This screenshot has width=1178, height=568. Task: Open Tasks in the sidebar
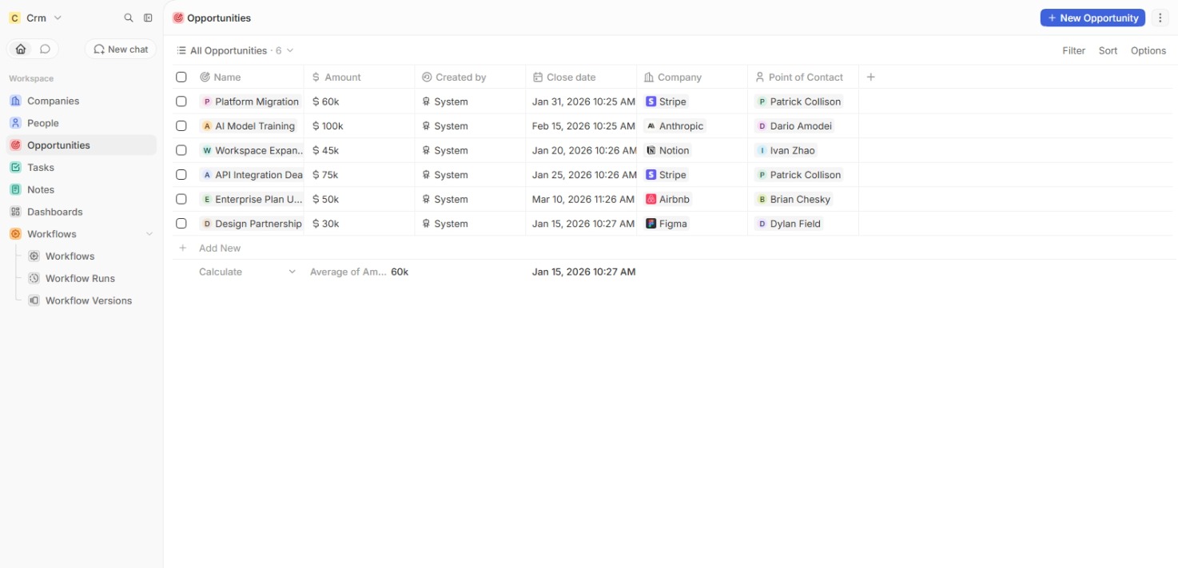(x=82, y=167)
